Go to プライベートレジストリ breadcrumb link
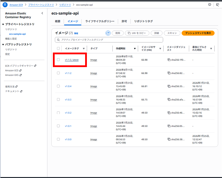The width and height of the screenshot is (222, 178). tap(41, 5)
